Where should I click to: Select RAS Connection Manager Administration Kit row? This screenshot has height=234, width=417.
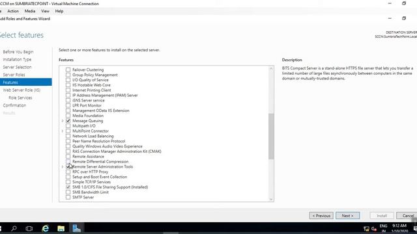(117, 151)
